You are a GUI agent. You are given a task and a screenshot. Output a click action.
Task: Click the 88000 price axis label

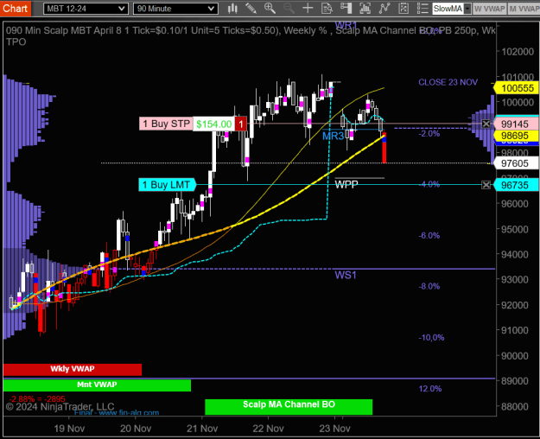(515, 407)
